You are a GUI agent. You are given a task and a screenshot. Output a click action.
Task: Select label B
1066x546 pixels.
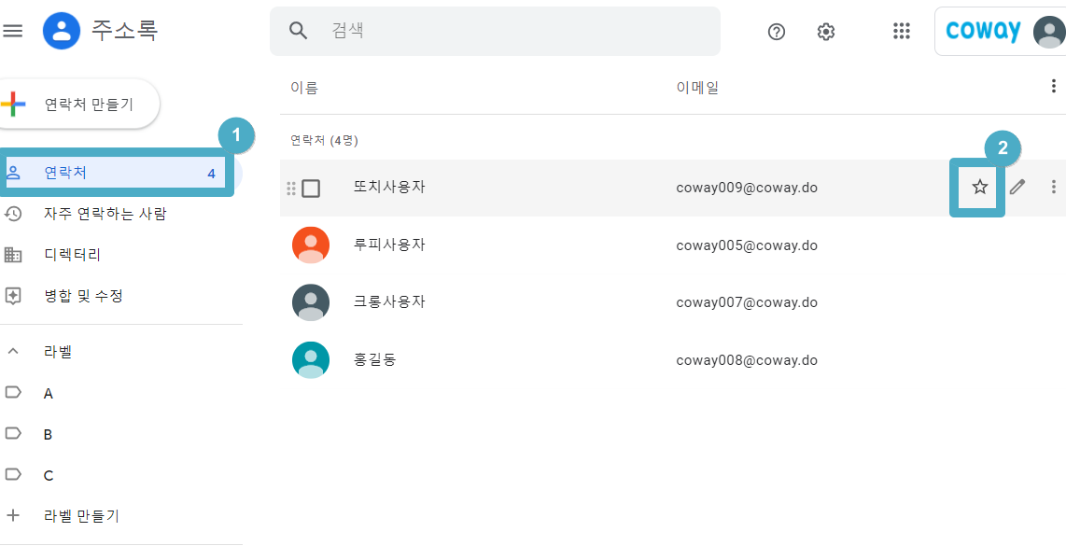click(49, 434)
